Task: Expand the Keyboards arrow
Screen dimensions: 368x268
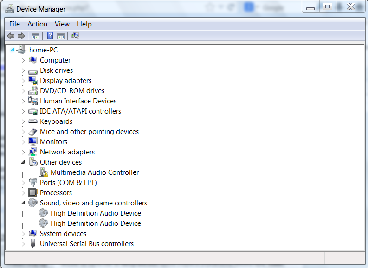Action: pos(23,121)
